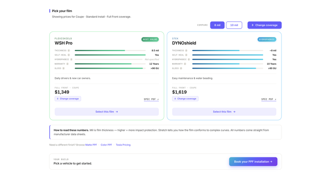The height and width of the screenshot is (172, 331).
Task: Click the $1,619 price
Action: (180, 92)
